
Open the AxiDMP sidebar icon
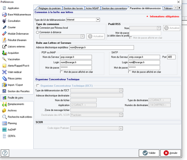(x=4, y=130)
